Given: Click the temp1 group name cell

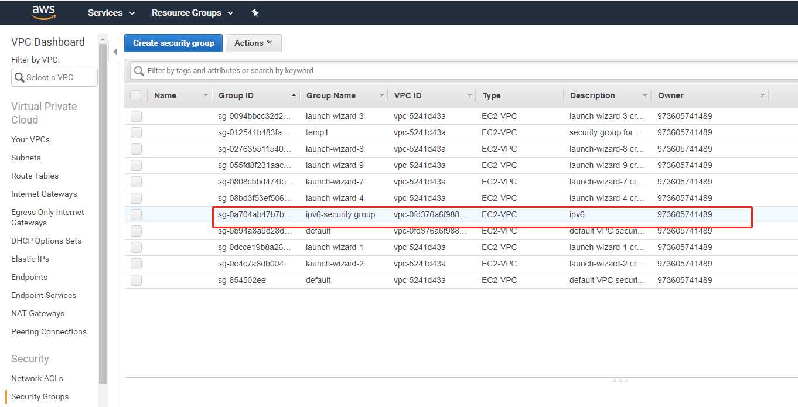Looking at the screenshot, I should click(x=317, y=132).
